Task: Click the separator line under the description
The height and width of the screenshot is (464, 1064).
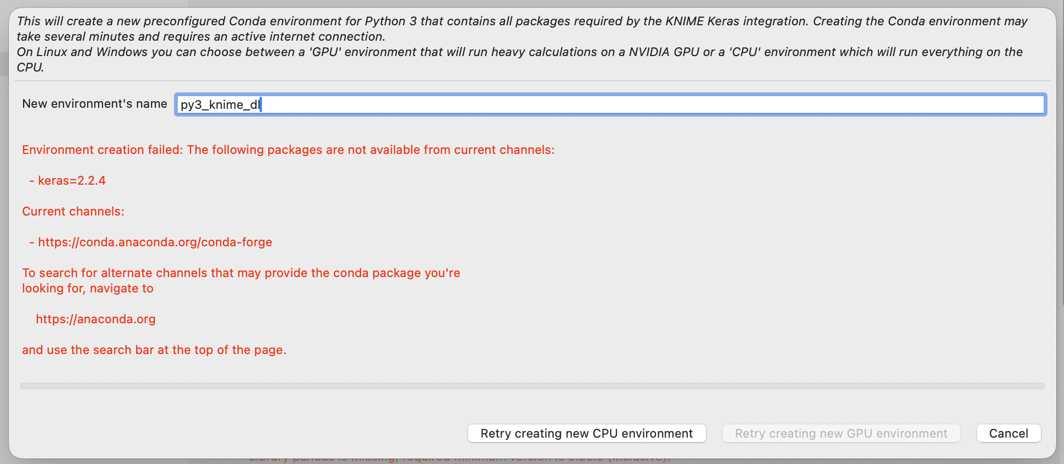Action: point(532,81)
